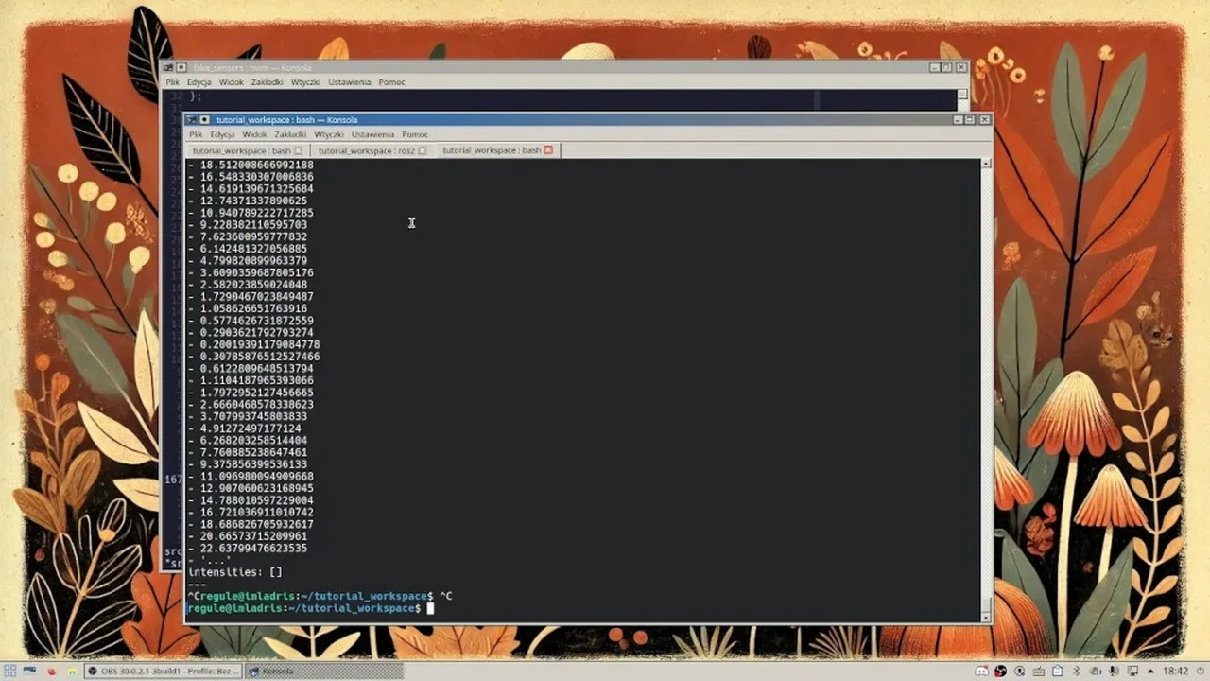
Task: Switch to the tutorial_workspace : ros2 tab
Action: click(x=366, y=150)
